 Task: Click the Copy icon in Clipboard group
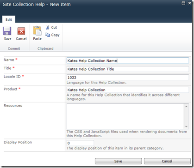tap(48, 35)
